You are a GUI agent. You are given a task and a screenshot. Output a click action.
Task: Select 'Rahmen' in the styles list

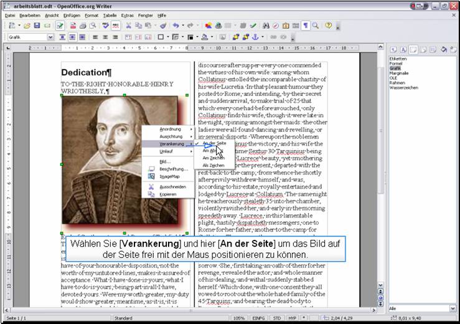pos(397,82)
